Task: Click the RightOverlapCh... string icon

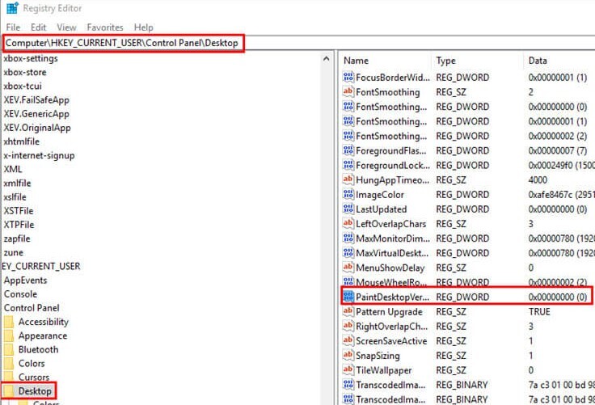Action: point(348,326)
